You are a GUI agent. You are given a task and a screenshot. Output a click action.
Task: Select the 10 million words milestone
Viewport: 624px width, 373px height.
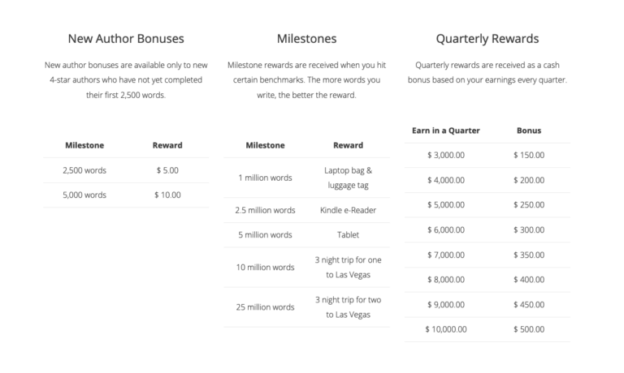click(x=265, y=267)
